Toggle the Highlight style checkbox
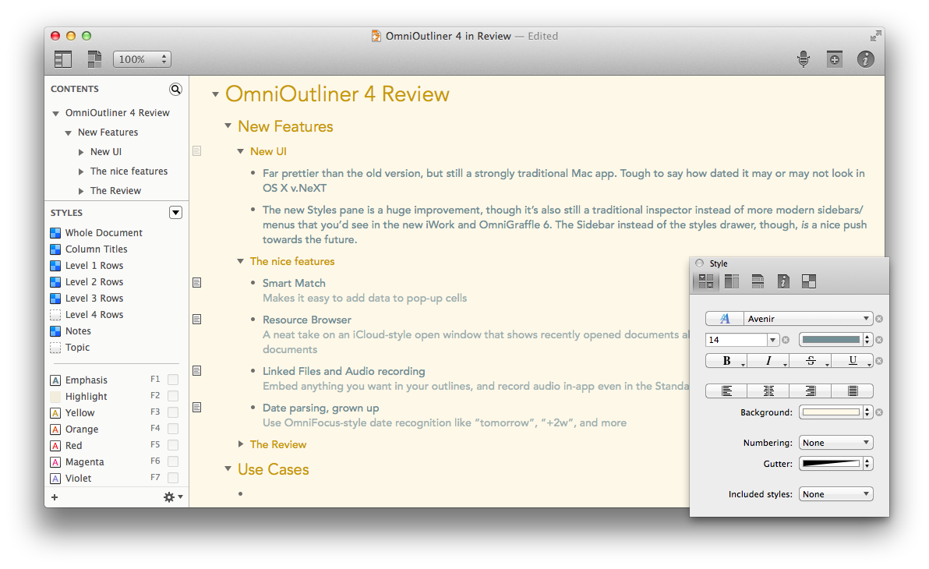 point(173,396)
